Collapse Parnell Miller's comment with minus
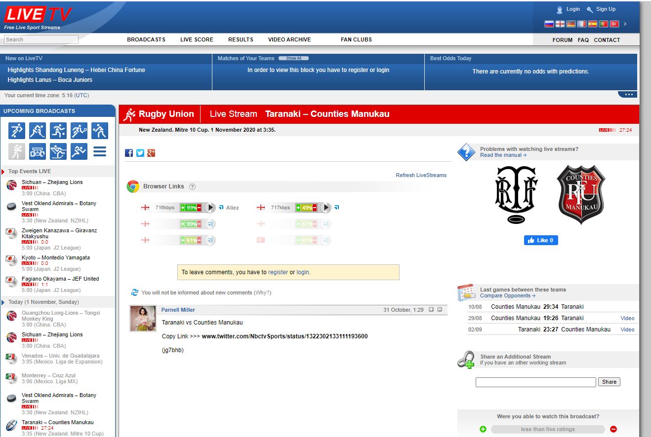The image size is (651, 437). 440,310
